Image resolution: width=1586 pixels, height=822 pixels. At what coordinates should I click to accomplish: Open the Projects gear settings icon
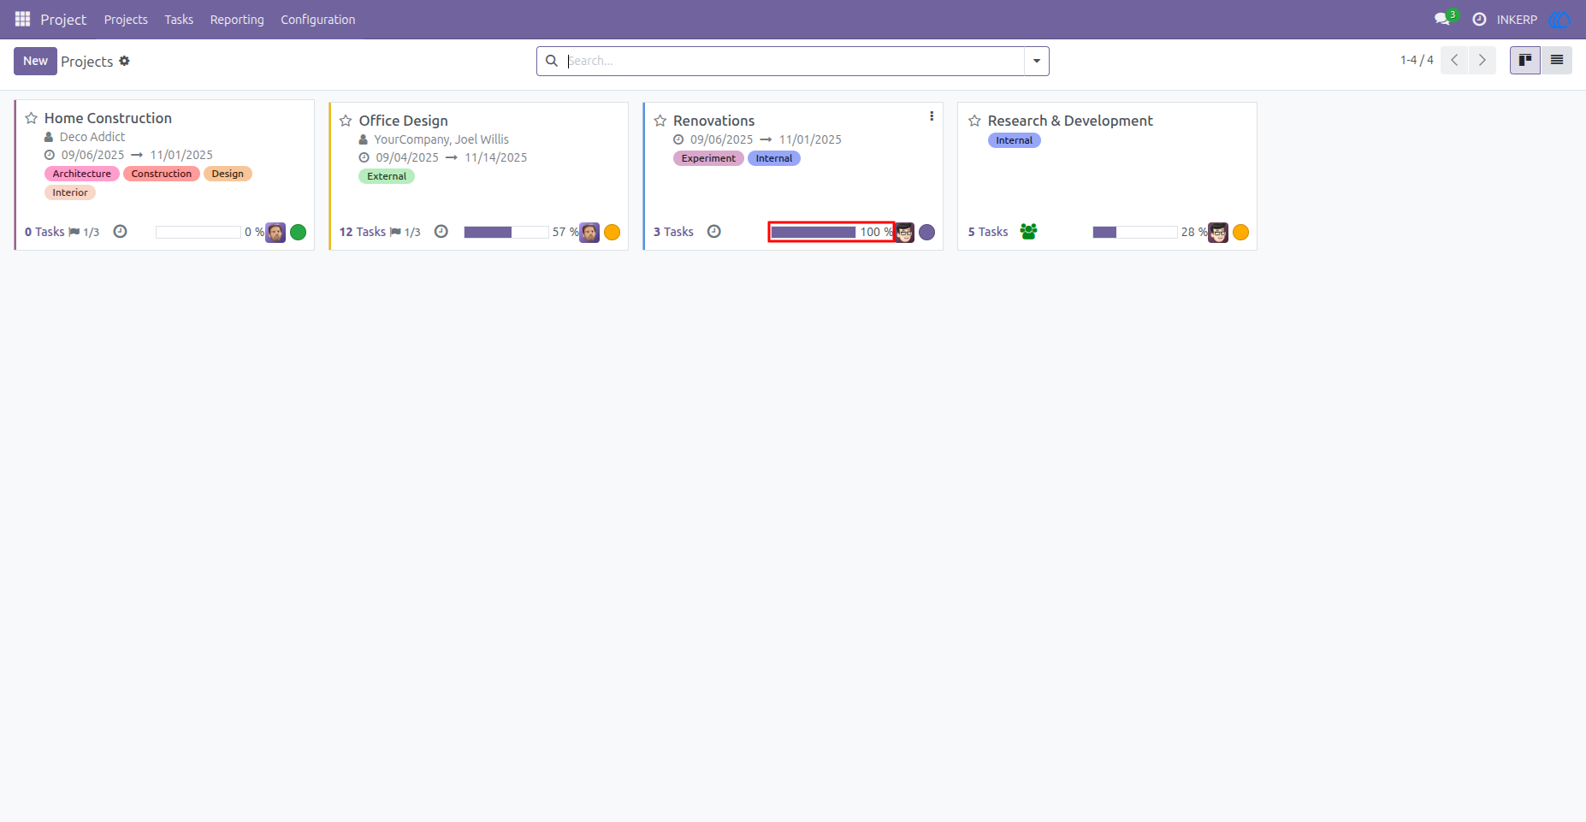coord(124,61)
